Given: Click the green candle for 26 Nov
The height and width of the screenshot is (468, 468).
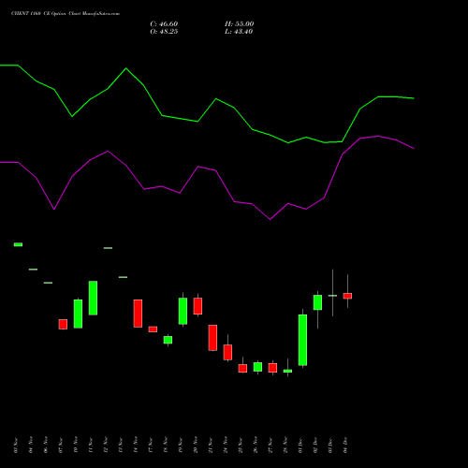Looking at the screenshot, I should (x=257, y=367).
